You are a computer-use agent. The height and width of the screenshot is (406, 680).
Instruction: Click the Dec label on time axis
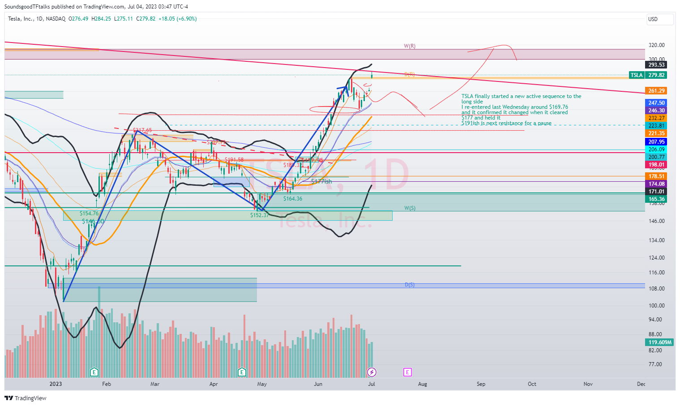tap(641, 384)
